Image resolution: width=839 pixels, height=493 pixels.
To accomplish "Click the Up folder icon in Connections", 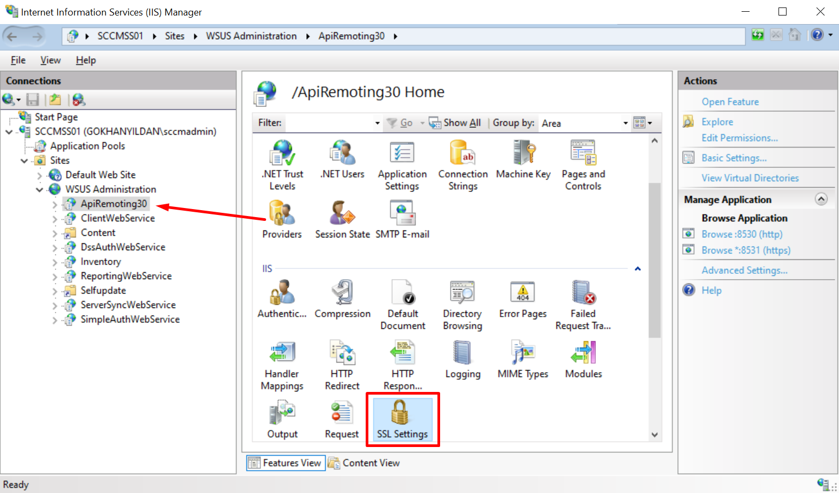I will [x=55, y=99].
